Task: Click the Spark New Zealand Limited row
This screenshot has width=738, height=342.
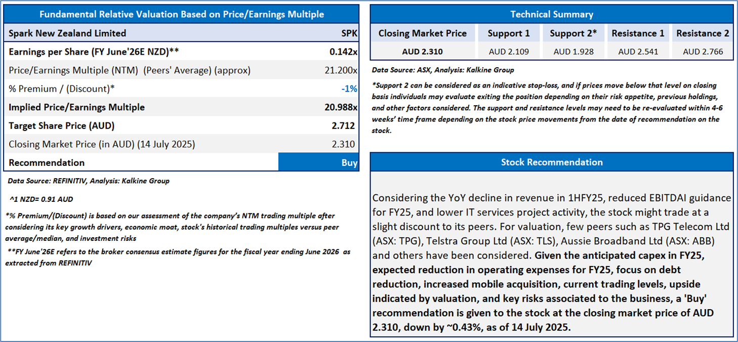Action: tap(68, 33)
